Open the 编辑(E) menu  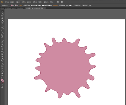tap(12, 2)
